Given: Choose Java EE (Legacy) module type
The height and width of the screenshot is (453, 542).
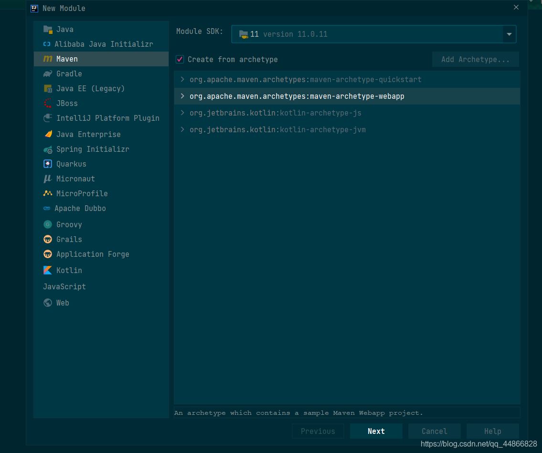Looking at the screenshot, I should click(90, 88).
